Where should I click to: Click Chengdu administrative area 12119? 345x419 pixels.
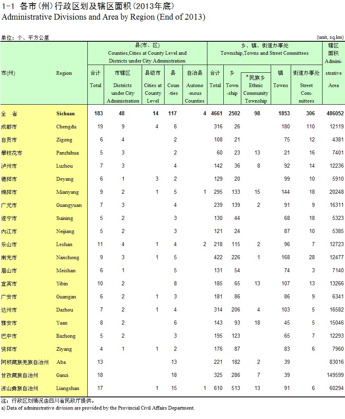point(336,127)
